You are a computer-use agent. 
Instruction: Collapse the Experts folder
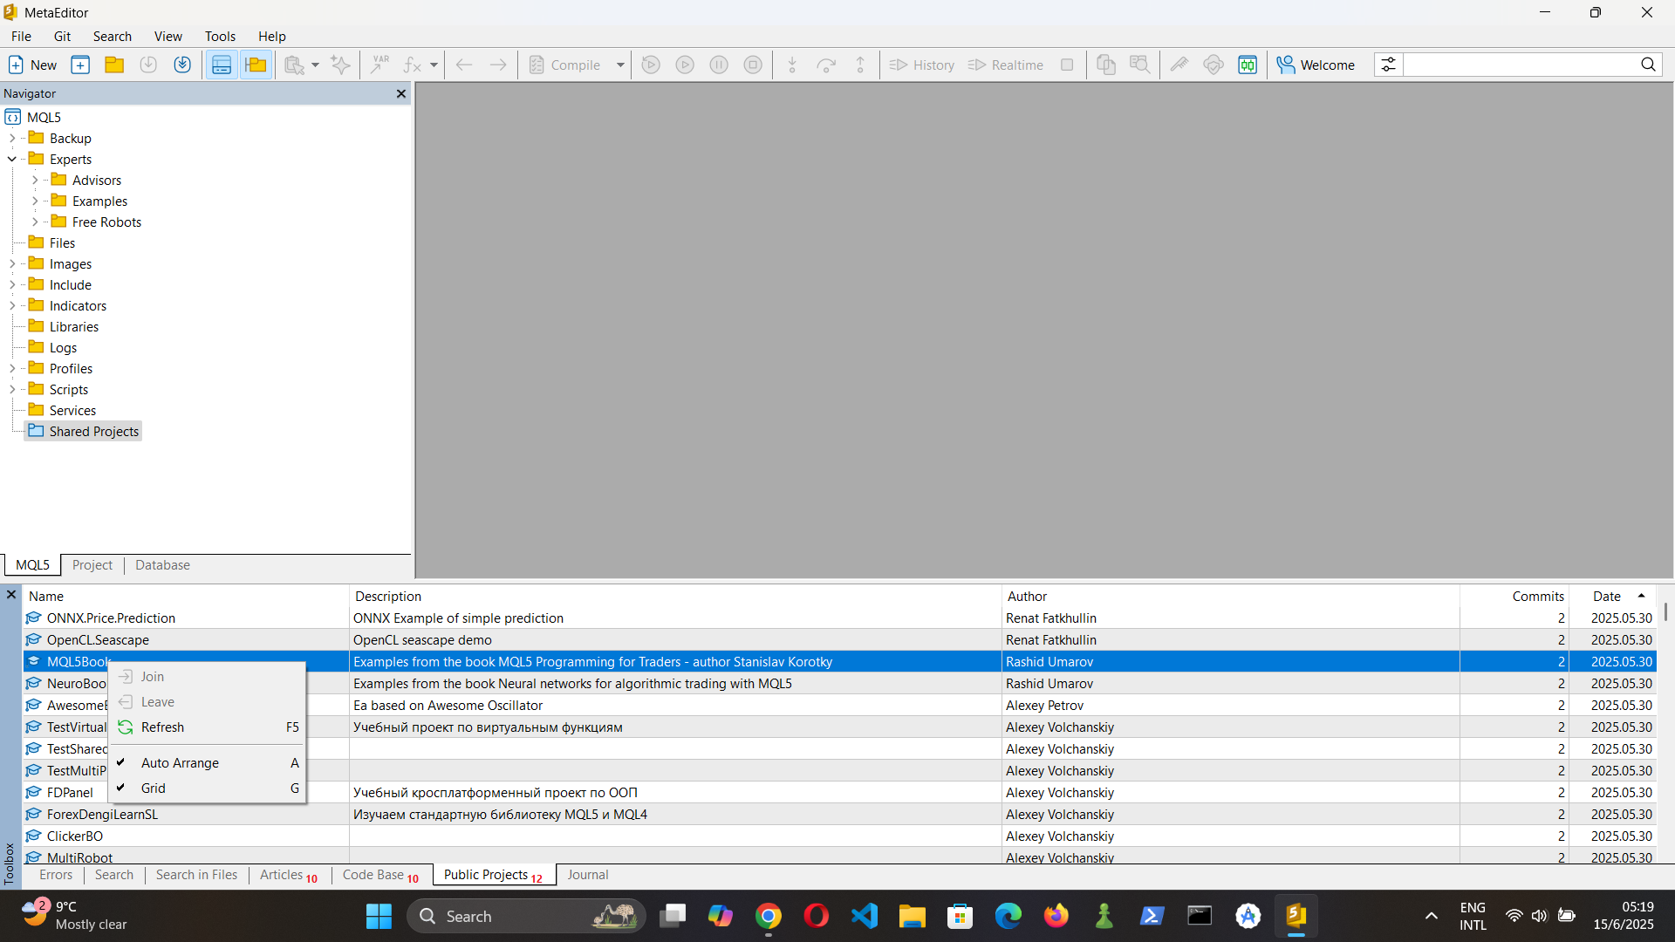point(12,159)
